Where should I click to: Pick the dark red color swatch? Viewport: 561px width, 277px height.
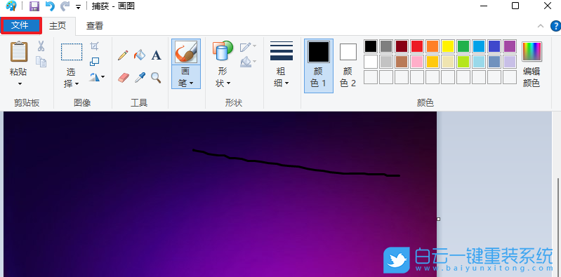coord(402,46)
